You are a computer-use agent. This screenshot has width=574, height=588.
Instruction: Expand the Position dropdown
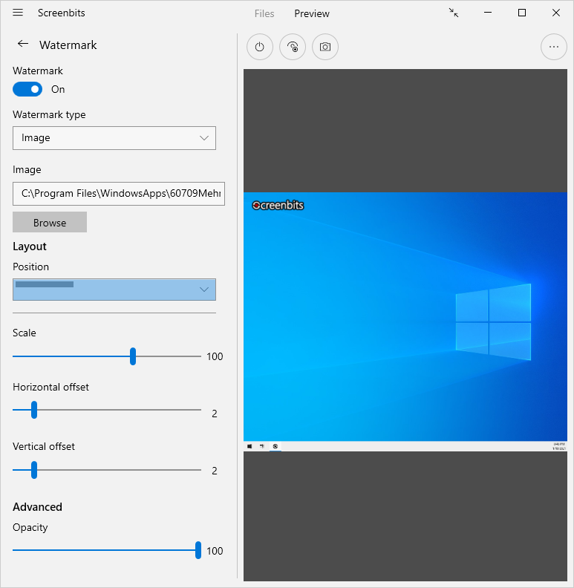114,290
